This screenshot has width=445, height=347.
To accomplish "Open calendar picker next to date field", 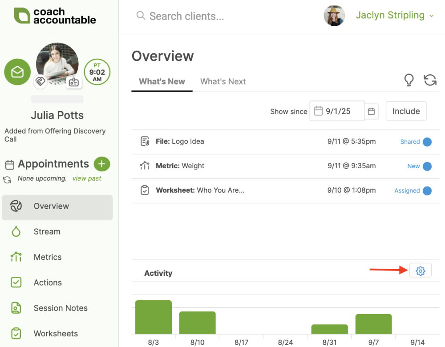I will [372, 111].
